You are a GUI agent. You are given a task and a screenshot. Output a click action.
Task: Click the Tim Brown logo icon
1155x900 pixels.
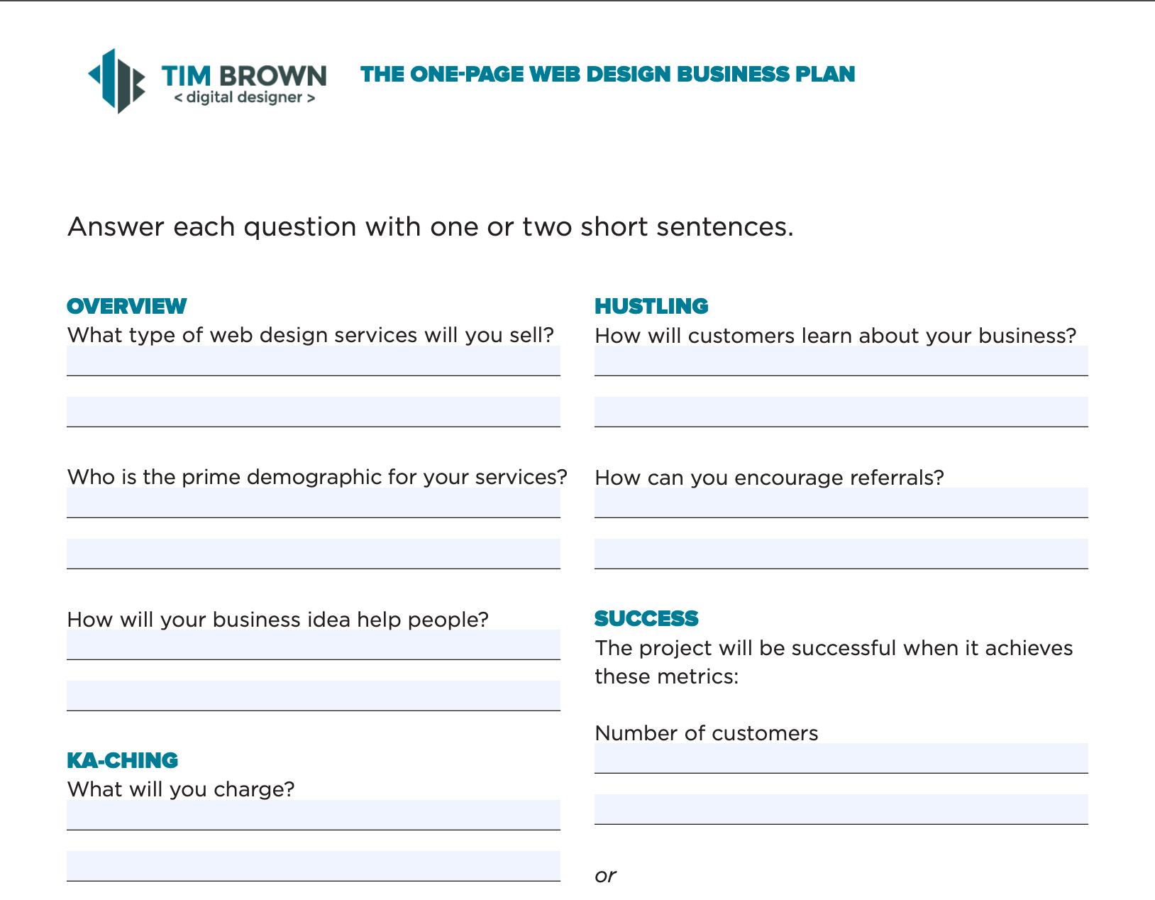pos(117,81)
